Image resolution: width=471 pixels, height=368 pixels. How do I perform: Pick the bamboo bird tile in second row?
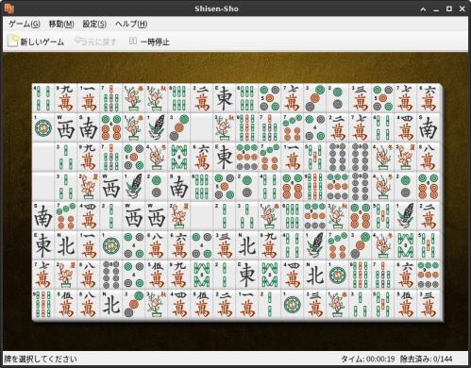[157, 127]
